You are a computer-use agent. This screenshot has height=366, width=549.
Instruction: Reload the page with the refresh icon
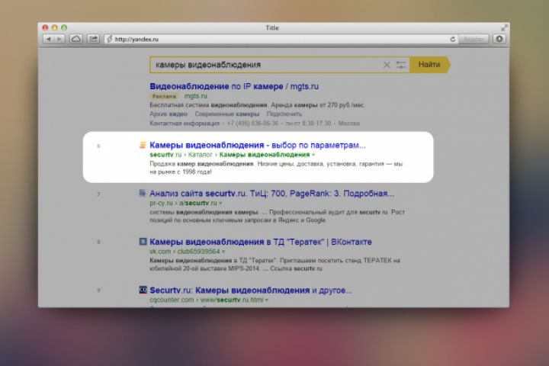click(x=453, y=39)
